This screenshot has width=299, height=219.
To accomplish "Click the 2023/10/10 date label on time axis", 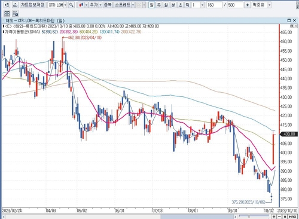I will pyautogui.click(x=287, y=211).
